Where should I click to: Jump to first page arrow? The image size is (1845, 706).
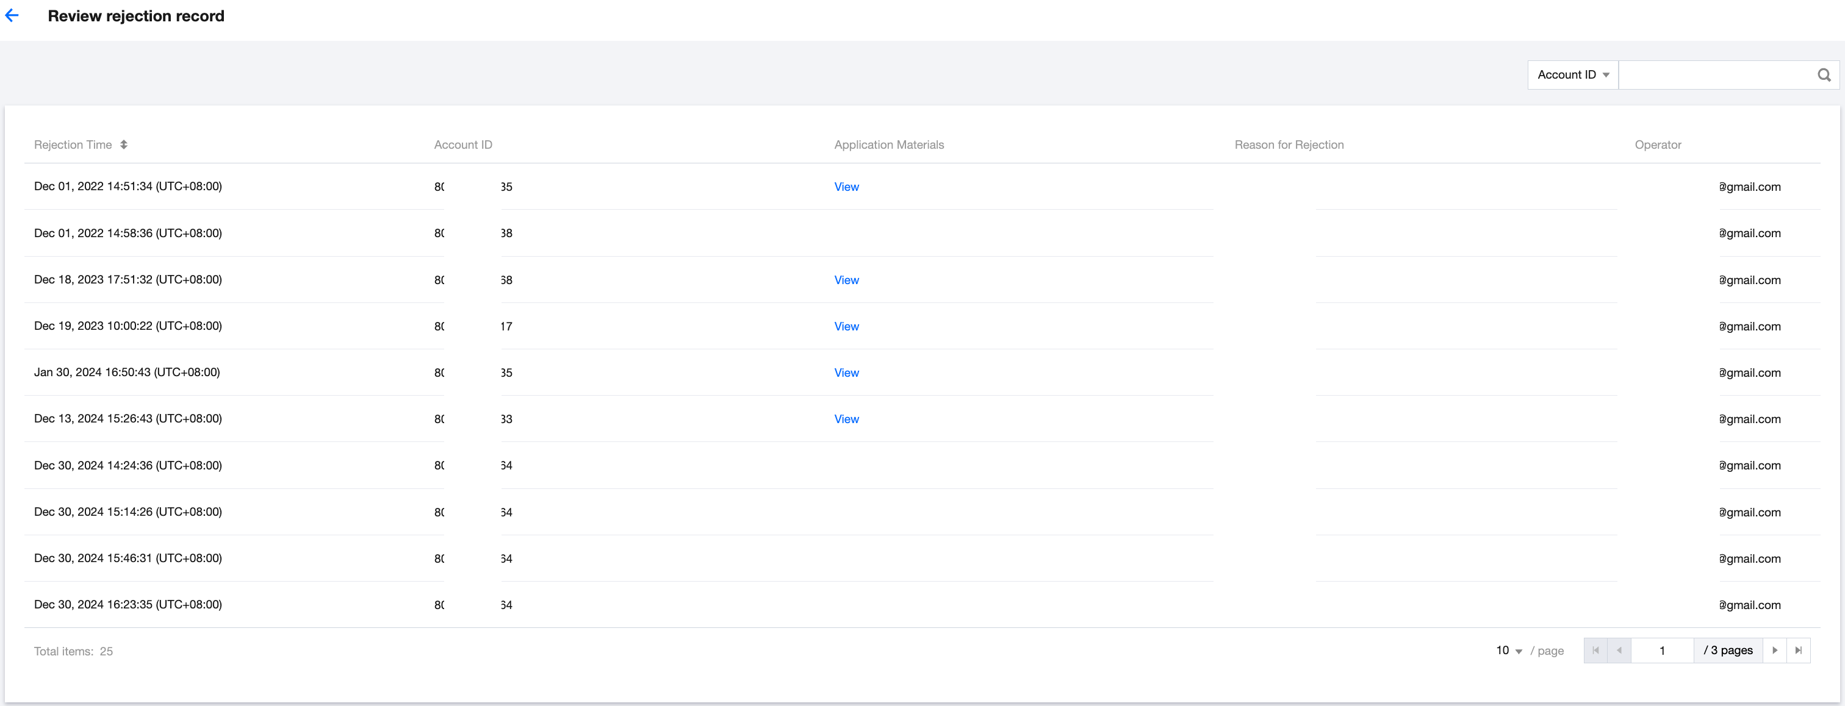click(x=1595, y=650)
